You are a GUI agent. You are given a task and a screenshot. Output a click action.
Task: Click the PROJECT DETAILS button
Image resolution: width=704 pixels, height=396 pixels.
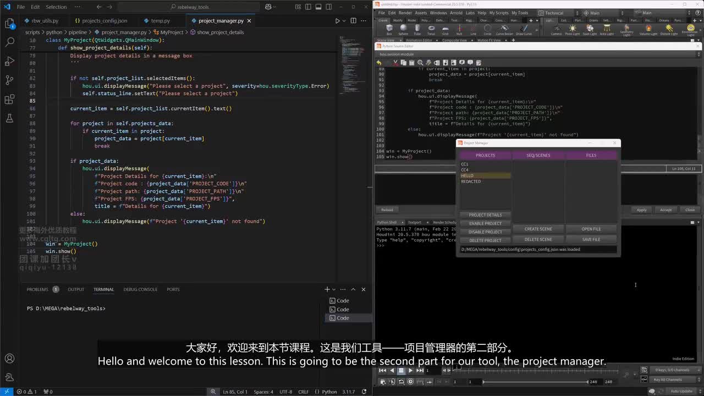485,215
